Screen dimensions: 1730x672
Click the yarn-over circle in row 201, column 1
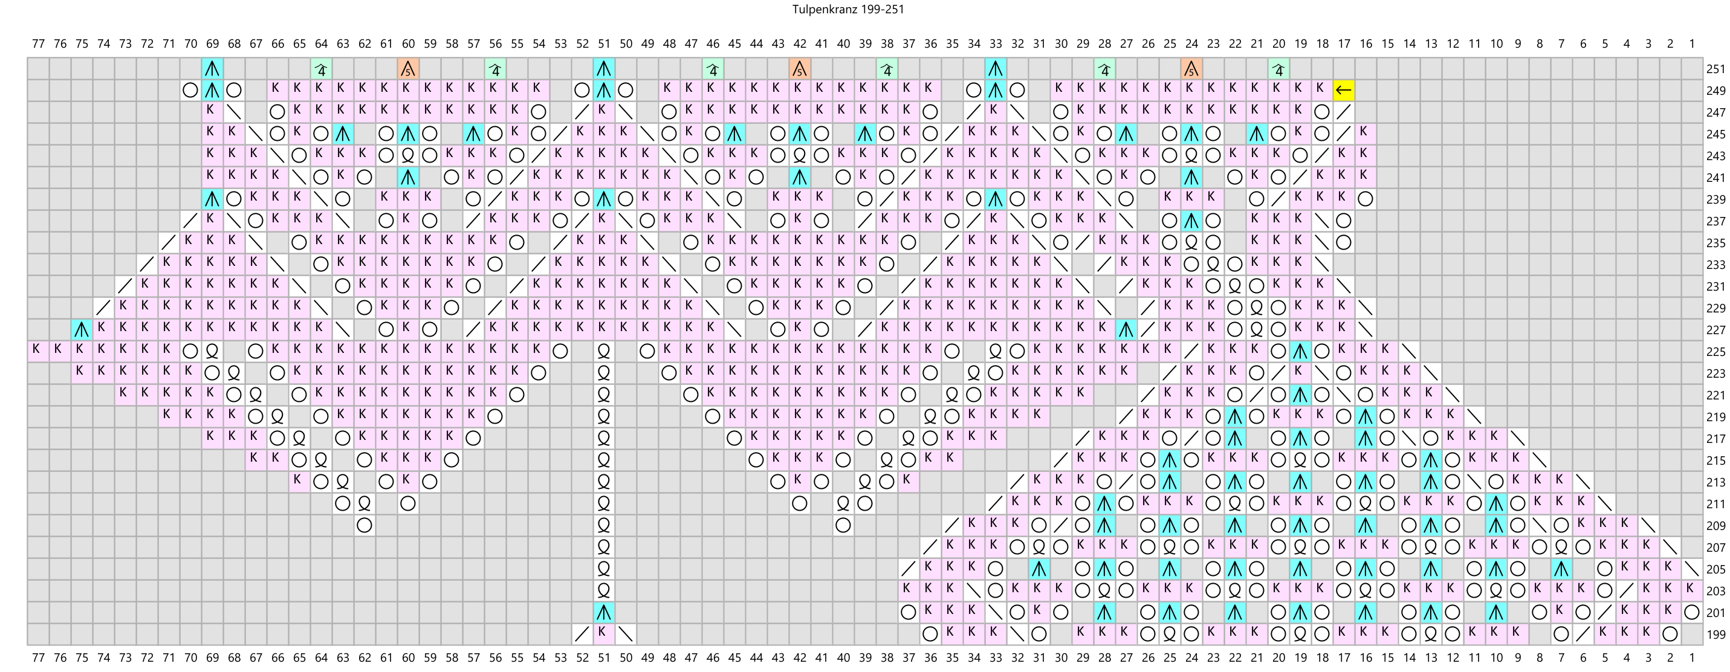pyautogui.click(x=1692, y=612)
